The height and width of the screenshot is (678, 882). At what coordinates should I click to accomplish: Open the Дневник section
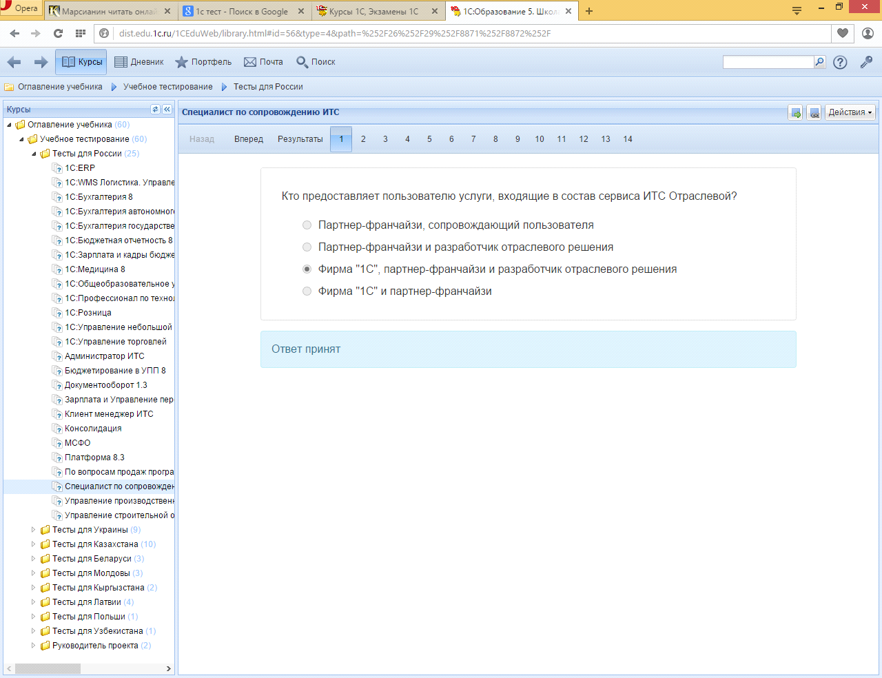pos(139,62)
